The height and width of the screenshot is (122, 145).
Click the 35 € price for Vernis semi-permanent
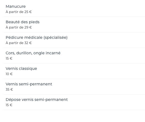(x=9, y=90)
